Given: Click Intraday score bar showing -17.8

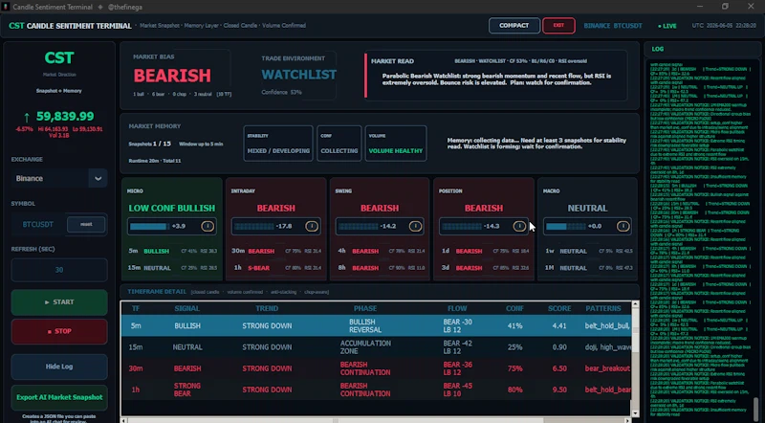Looking at the screenshot, I should click(x=275, y=226).
